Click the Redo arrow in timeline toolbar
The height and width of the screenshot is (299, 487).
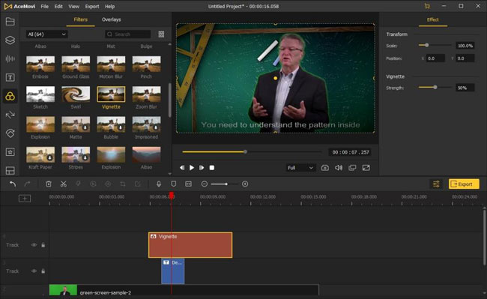tap(27, 184)
